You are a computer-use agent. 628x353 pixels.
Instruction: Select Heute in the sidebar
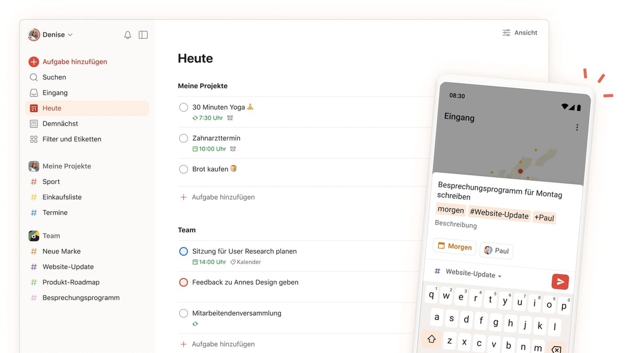click(x=52, y=108)
